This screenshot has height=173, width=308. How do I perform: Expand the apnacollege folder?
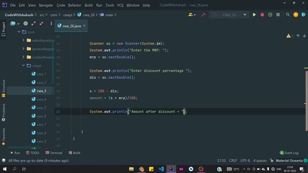click(x=23, y=49)
